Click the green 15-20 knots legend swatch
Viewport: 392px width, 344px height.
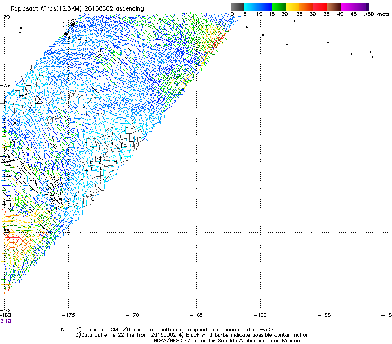coord(279,6)
